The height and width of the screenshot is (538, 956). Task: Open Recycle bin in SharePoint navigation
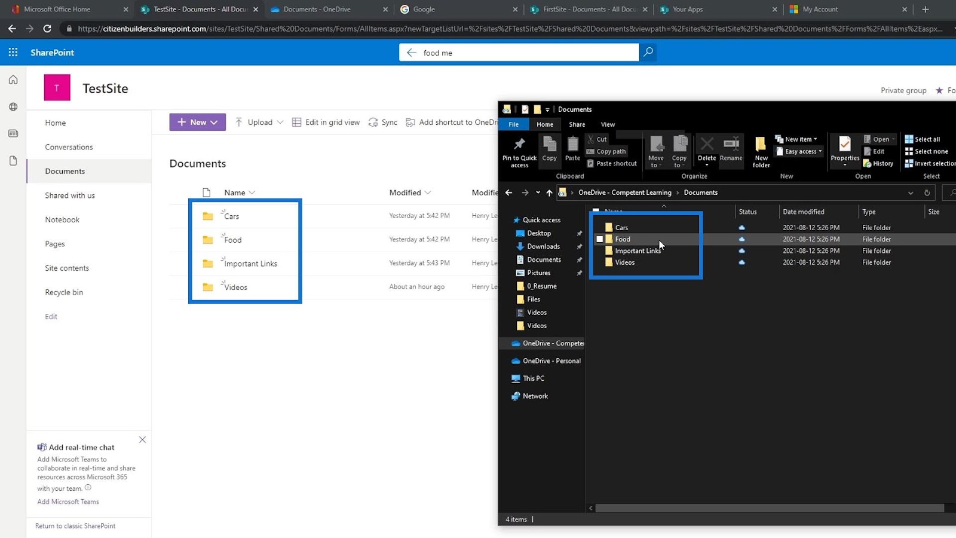(64, 292)
